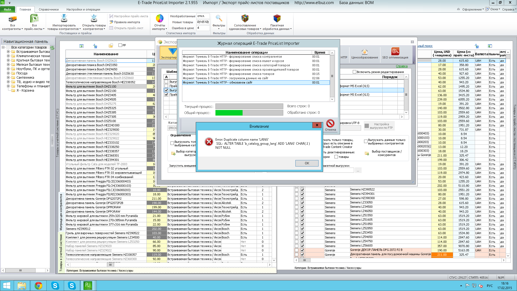Open the 'Справка' link in export dialog
Screen dimensions: 517x291
click(x=401, y=66)
